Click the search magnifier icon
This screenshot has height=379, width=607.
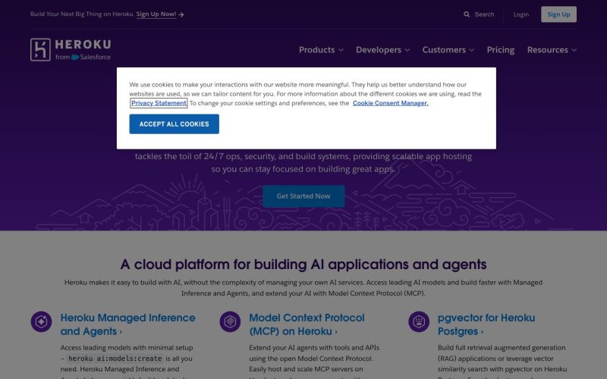point(467,14)
